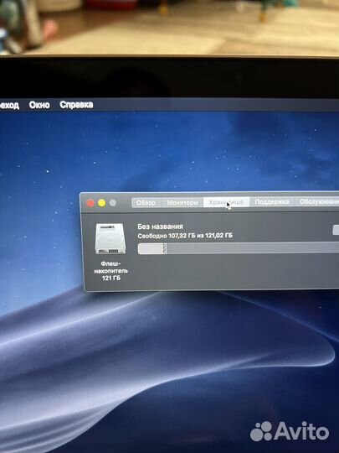The image size is (339, 453).
Task: Open the Поддержка tab
Action: click(271, 201)
